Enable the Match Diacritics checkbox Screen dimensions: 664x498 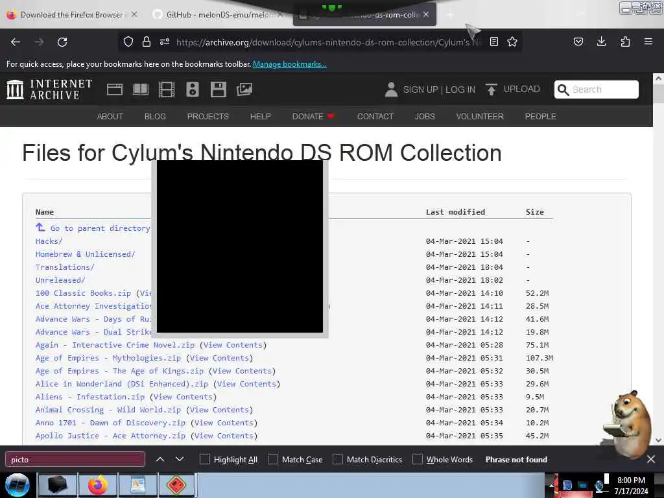pos(338,459)
